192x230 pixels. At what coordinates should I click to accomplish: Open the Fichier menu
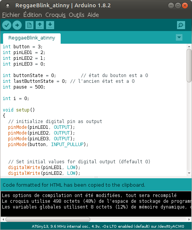(11, 15)
